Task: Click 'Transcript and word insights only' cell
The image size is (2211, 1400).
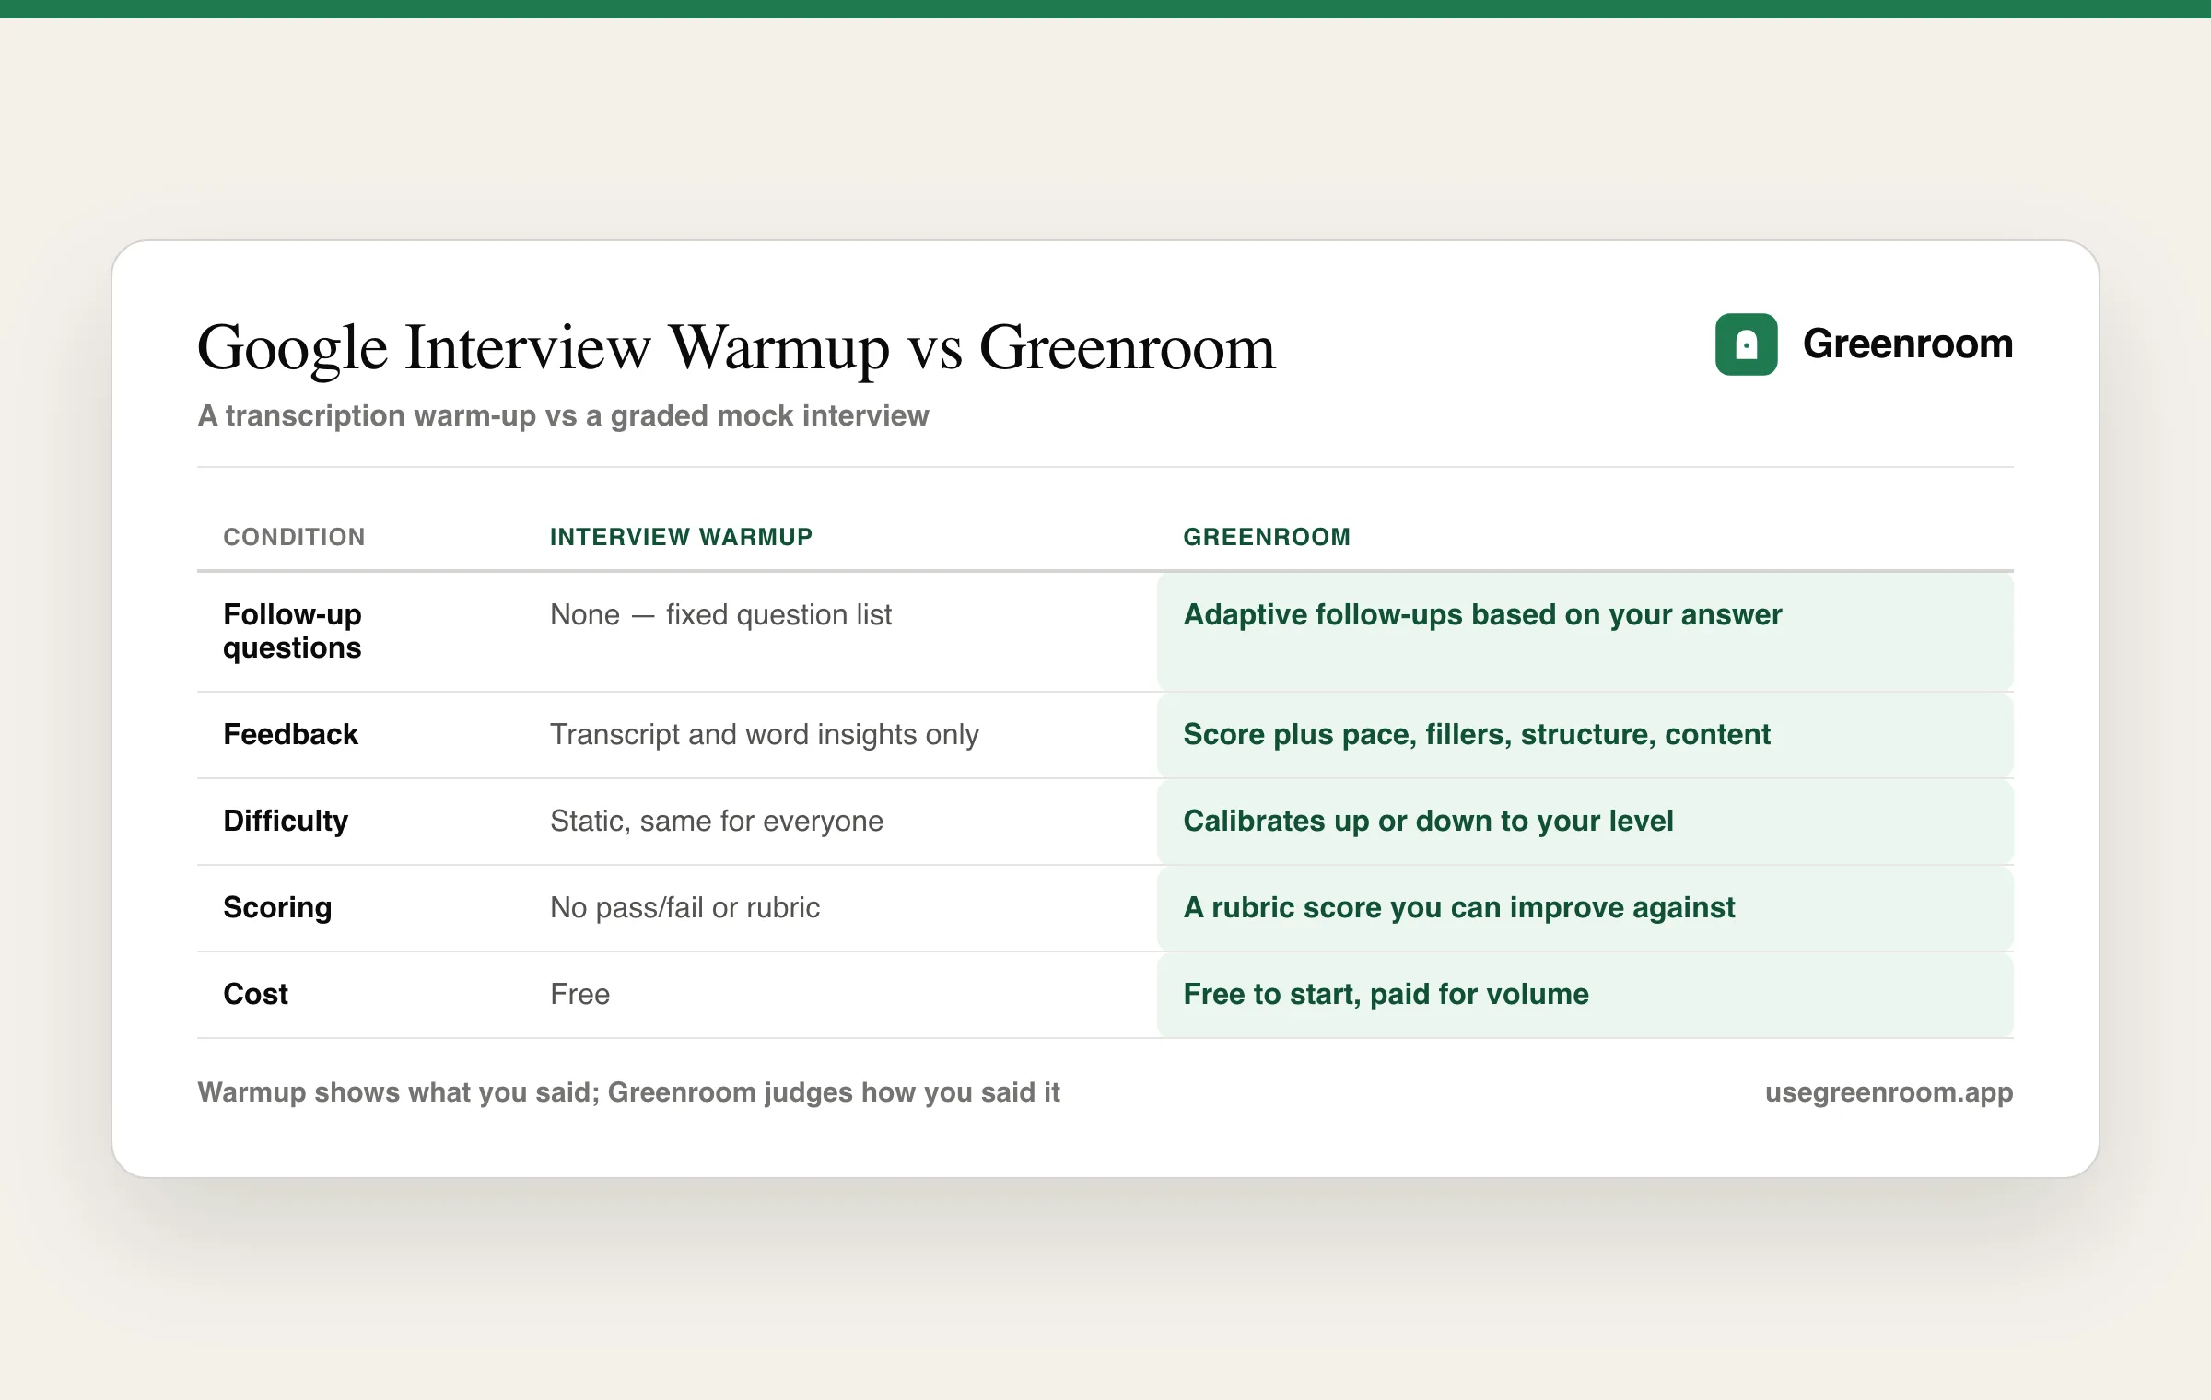Action: tap(764, 734)
